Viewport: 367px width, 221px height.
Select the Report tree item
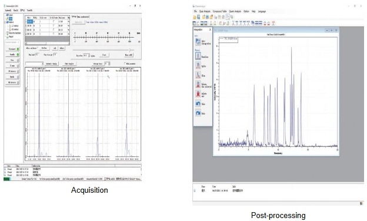[11, 36]
